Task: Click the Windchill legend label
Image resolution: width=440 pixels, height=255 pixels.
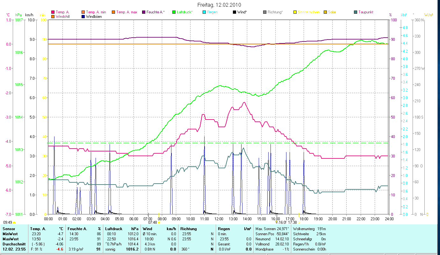Action: (62, 16)
